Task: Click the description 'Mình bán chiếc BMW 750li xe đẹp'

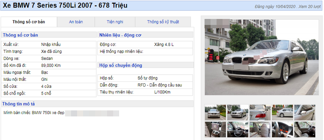Action: click(34, 113)
